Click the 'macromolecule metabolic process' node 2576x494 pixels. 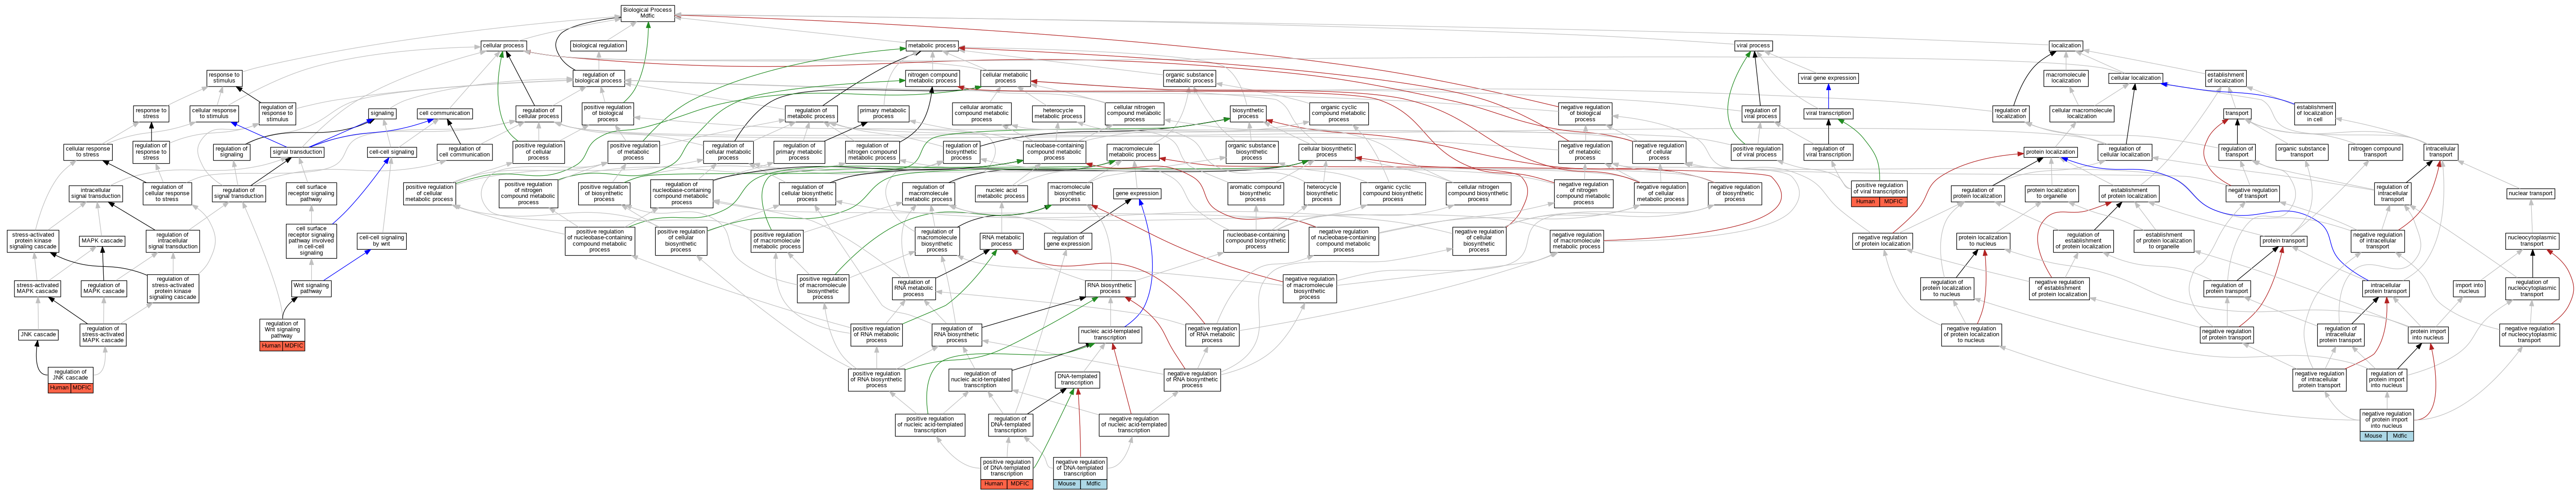[x=1133, y=152]
